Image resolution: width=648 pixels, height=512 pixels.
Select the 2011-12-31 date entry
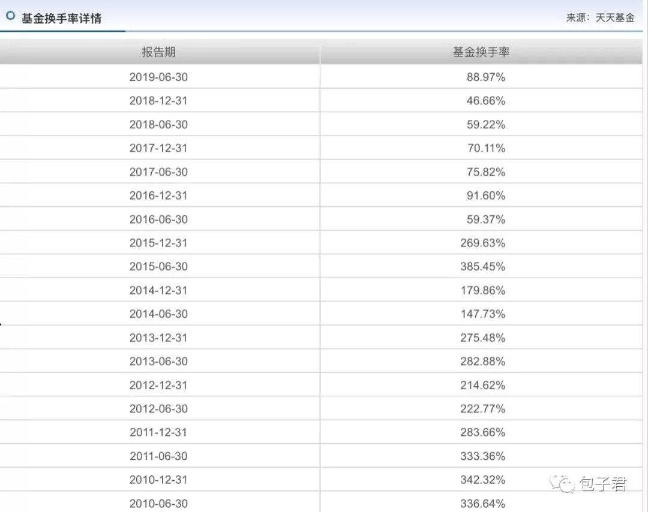[158, 432]
